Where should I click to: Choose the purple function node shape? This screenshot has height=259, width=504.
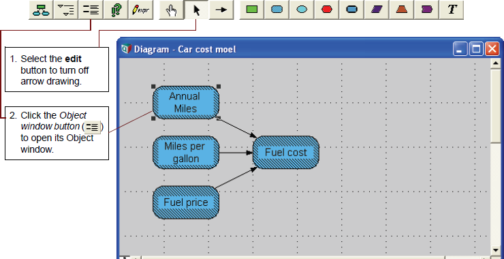pos(427,10)
